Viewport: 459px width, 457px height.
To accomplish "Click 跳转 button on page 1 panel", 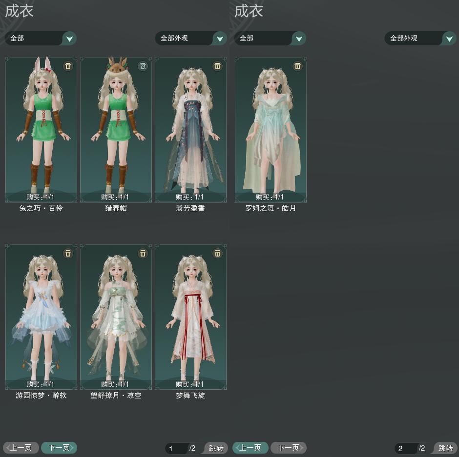I will coord(216,448).
